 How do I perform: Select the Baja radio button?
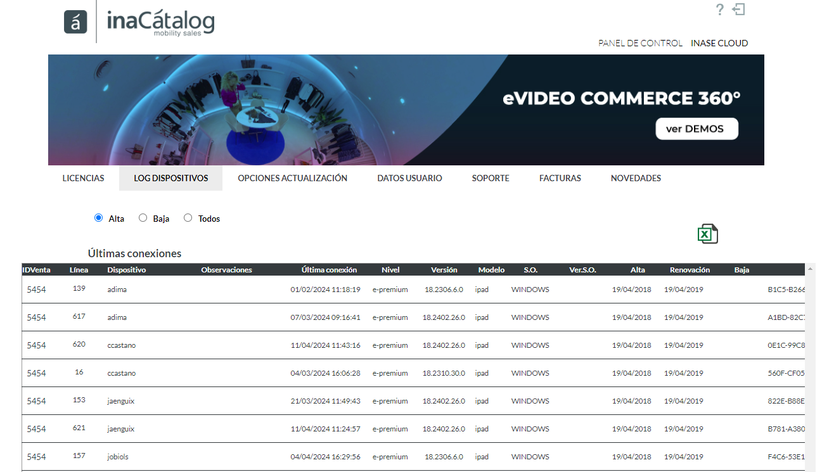143,218
